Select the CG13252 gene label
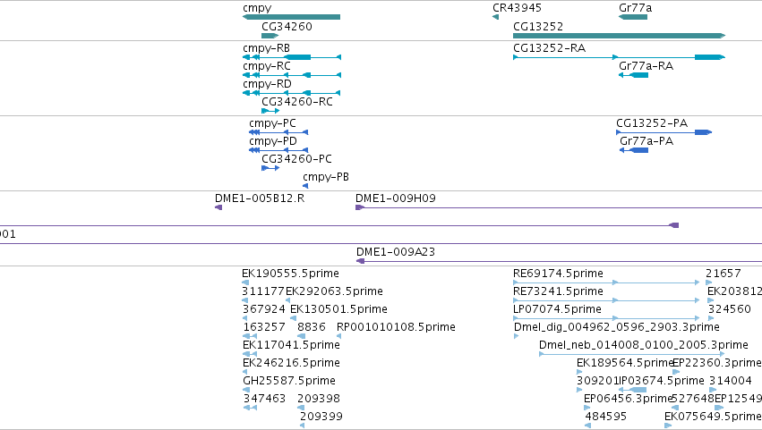This screenshot has width=762, height=430. [x=538, y=26]
